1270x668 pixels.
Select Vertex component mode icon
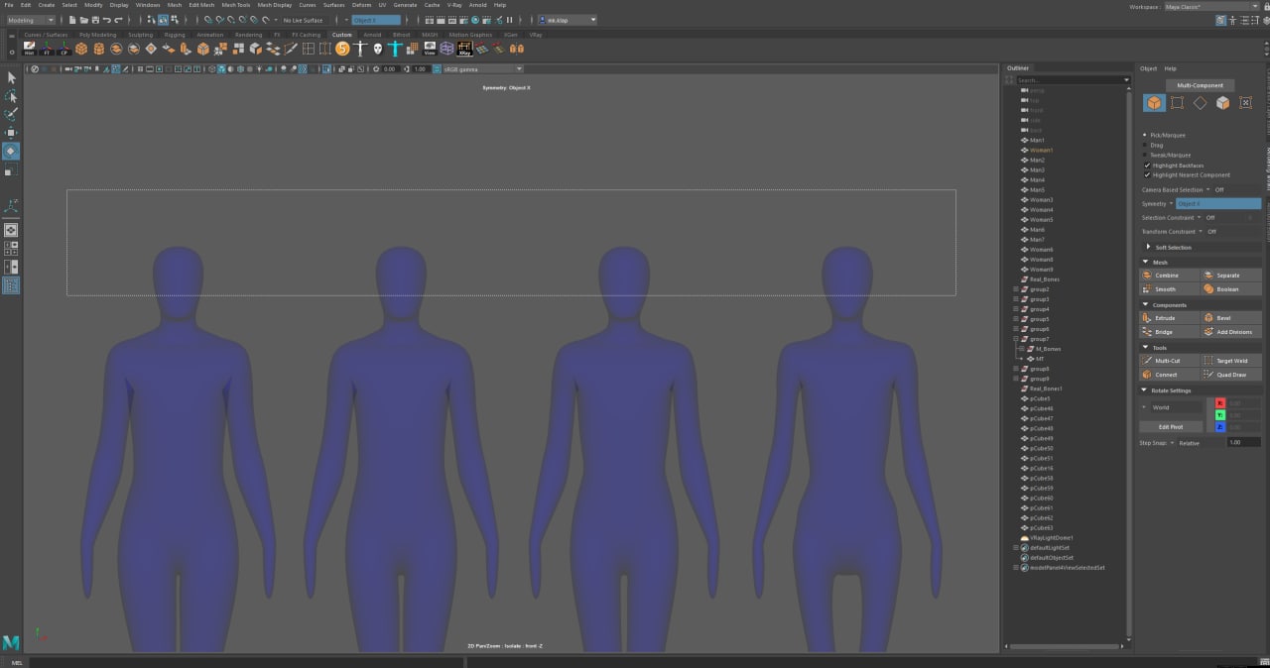click(1177, 103)
